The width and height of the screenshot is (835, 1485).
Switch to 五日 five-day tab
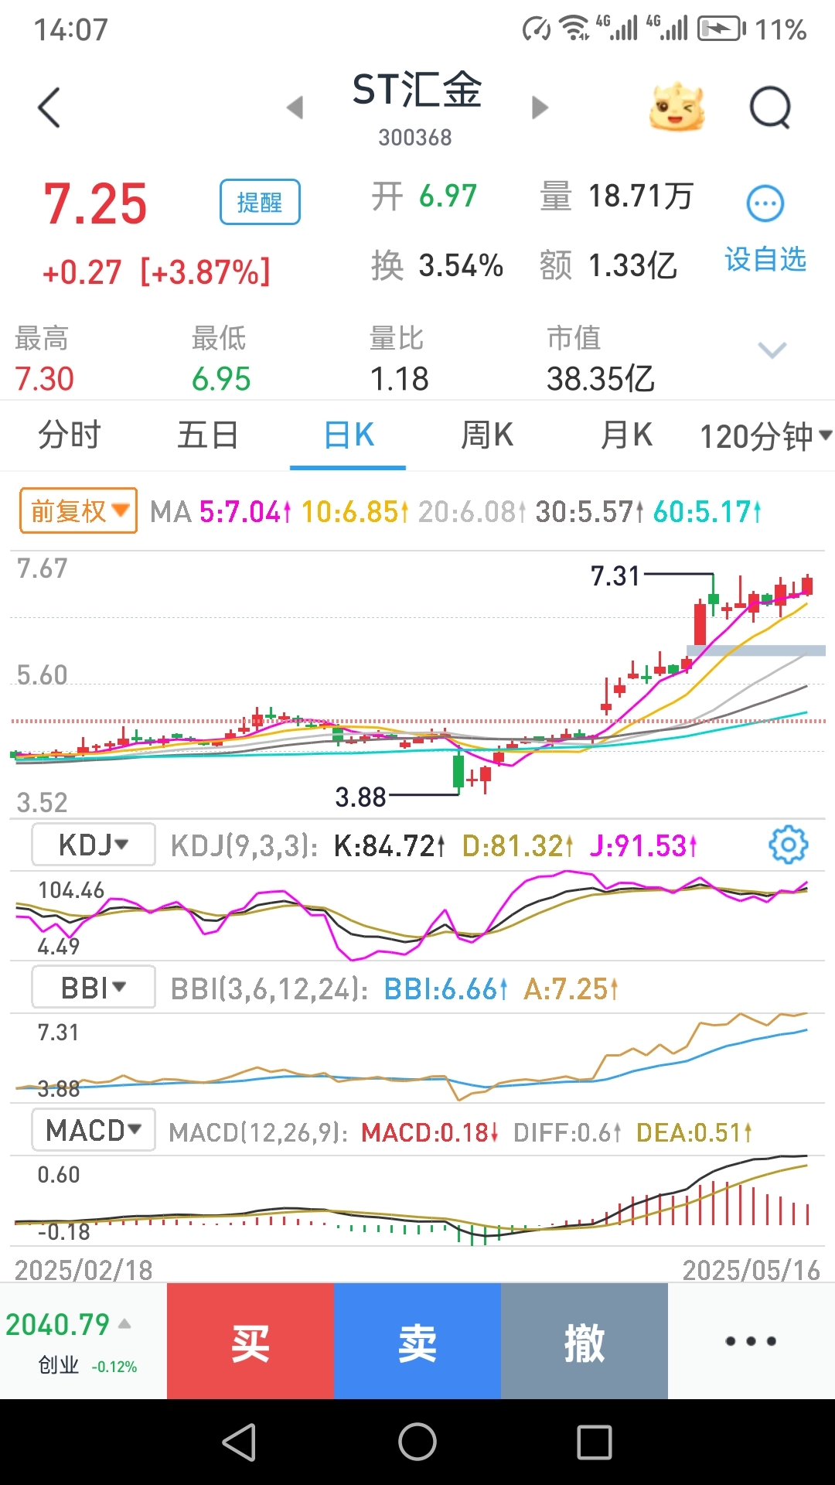click(x=208, y=435)
